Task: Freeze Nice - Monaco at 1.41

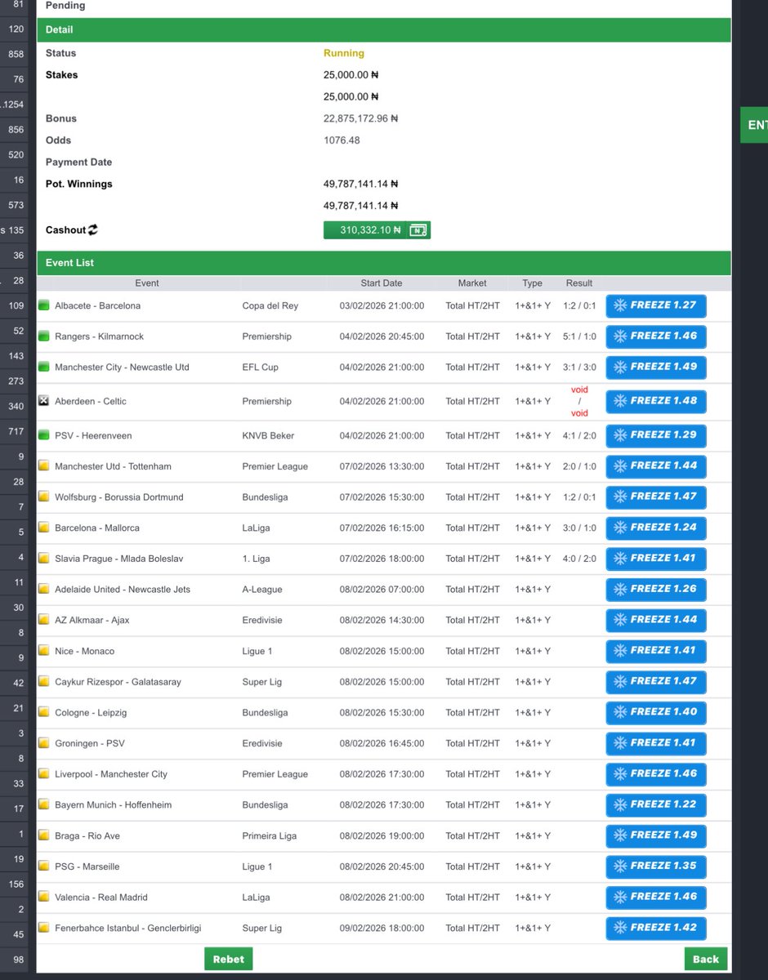Action: (x=656, y=651)
